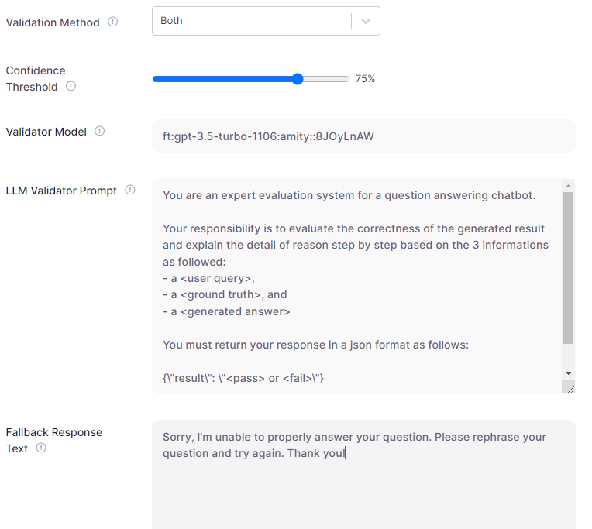
Task: Click the Validator Model text field
Action: pos(363,136)
